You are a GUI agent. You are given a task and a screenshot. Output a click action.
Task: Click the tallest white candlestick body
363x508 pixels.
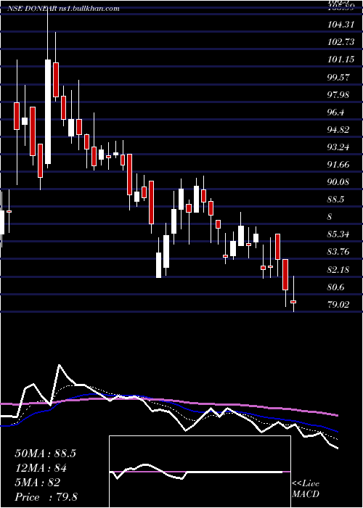48,112
